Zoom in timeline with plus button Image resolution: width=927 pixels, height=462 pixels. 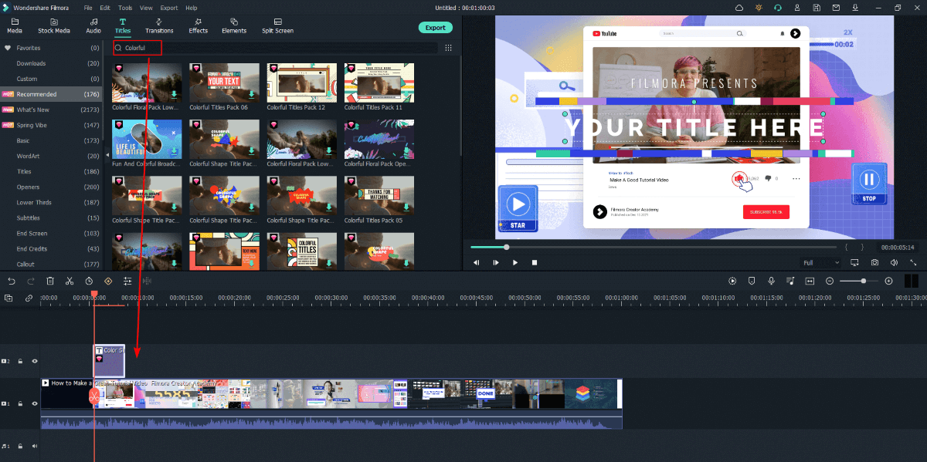[888, 282]
